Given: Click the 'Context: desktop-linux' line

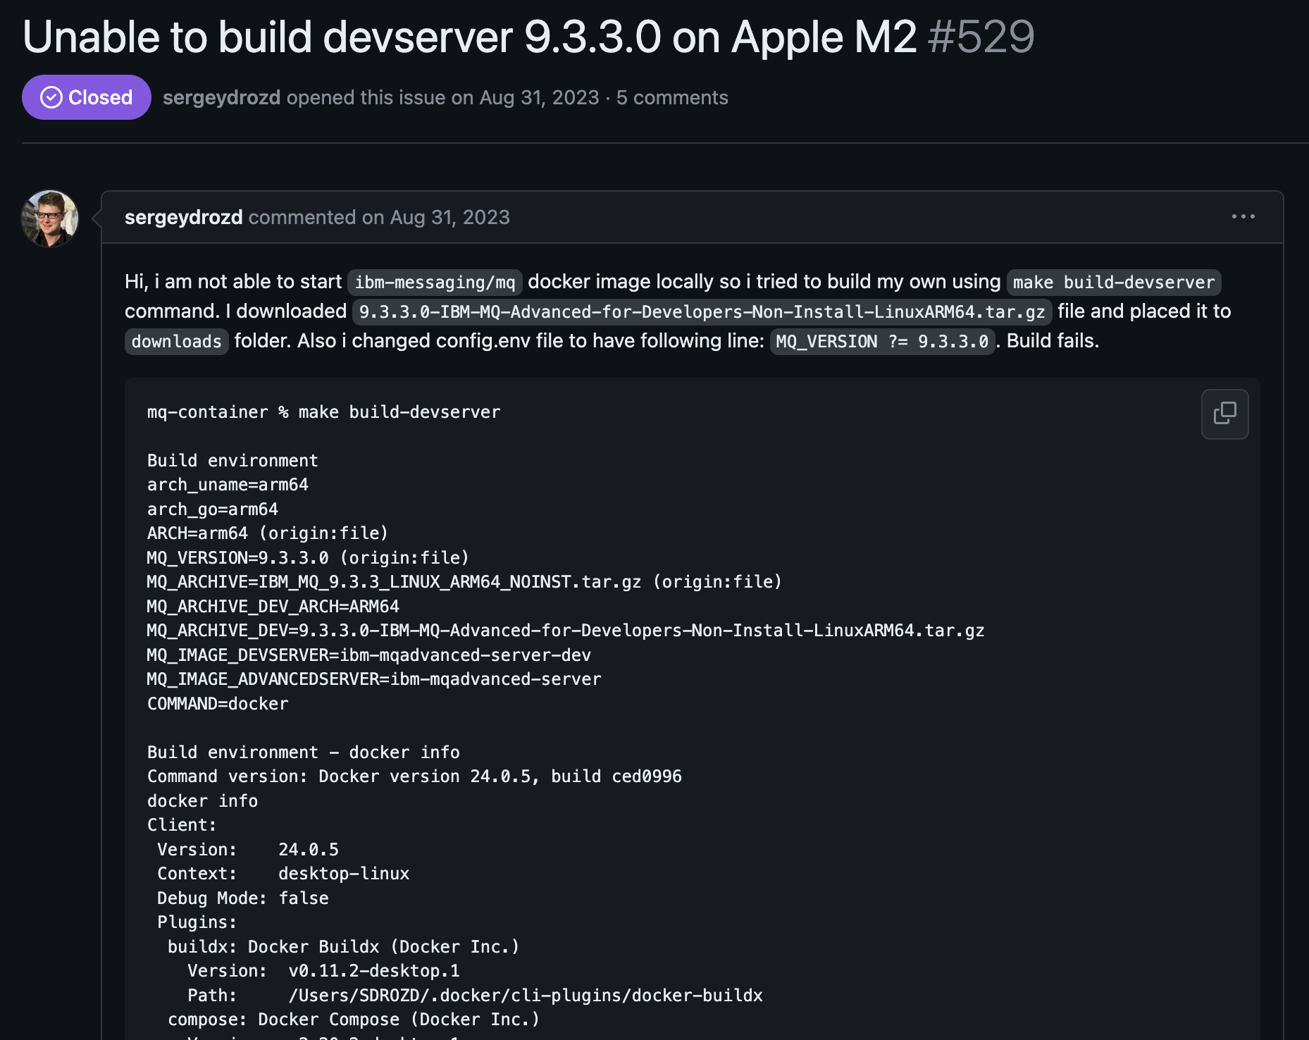Looking at the screenshot, I should coord(283,874).
